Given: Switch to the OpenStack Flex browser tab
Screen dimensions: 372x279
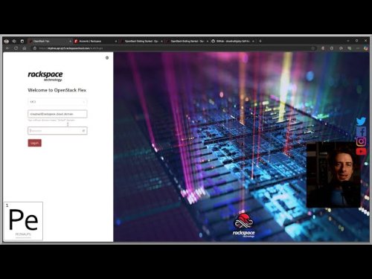Looking at the screenshot, I should tap(50, 41).
